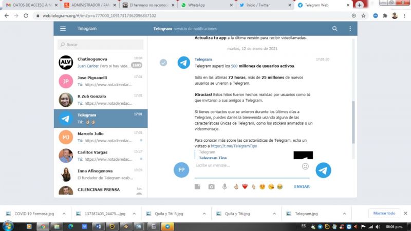Insert the pointing-up finger emoji
The image size is (411, 231).
pos(253,186)
